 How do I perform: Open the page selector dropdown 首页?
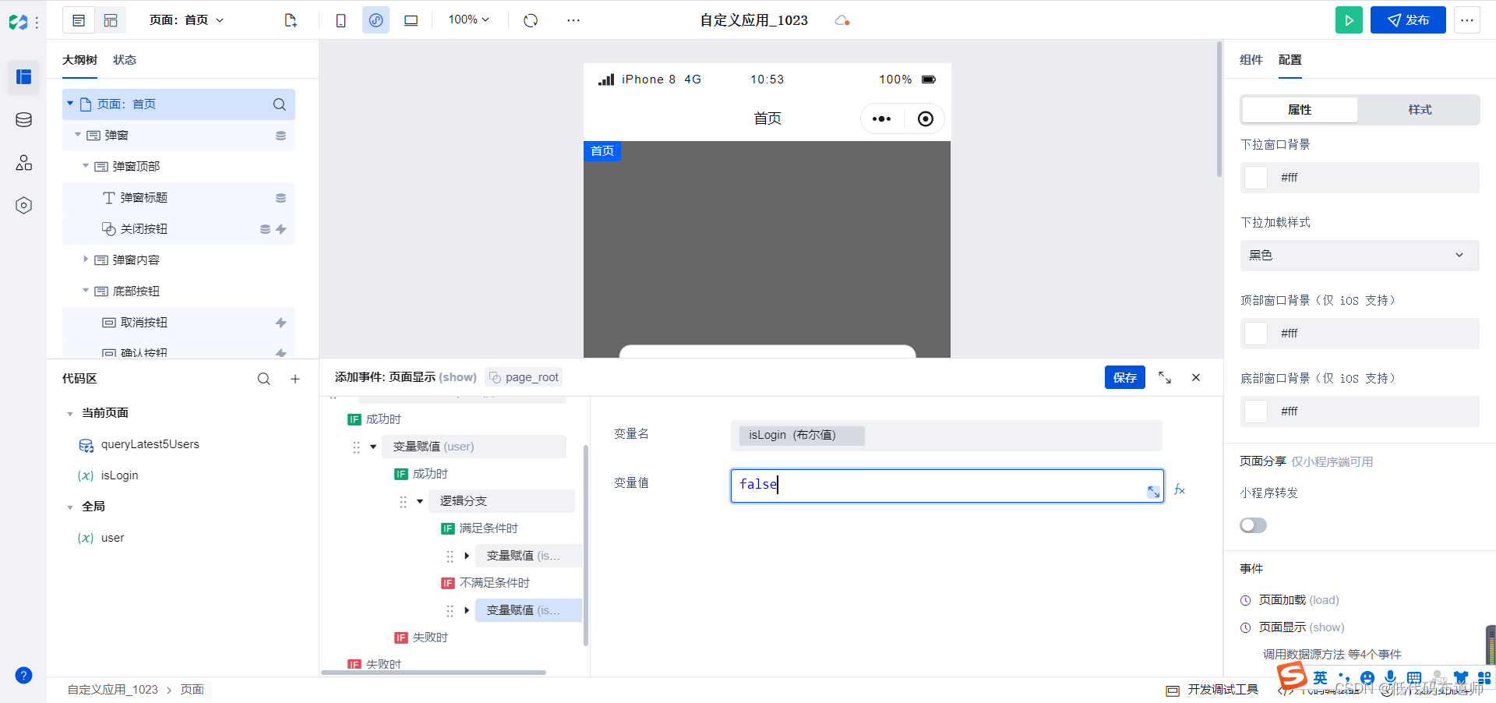(x=187, y=20)
